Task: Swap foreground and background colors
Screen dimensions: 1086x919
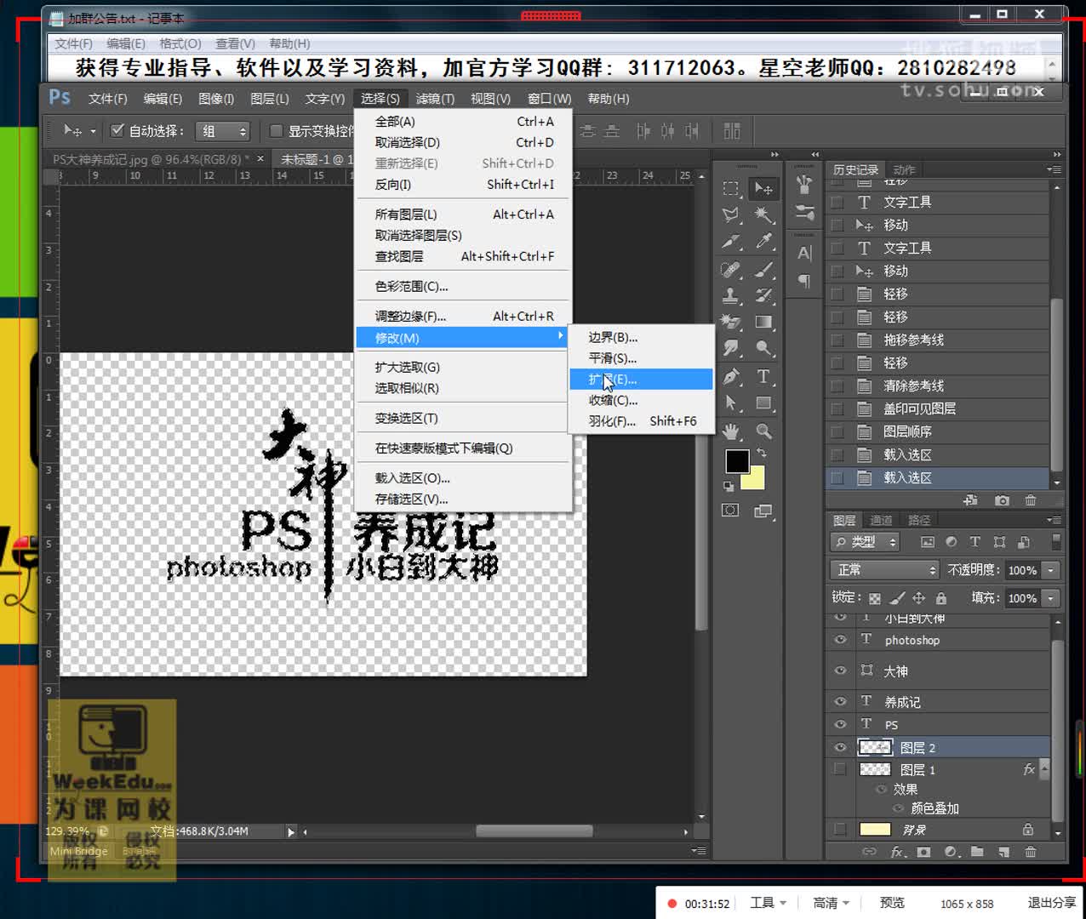Action: pos(762,453)
